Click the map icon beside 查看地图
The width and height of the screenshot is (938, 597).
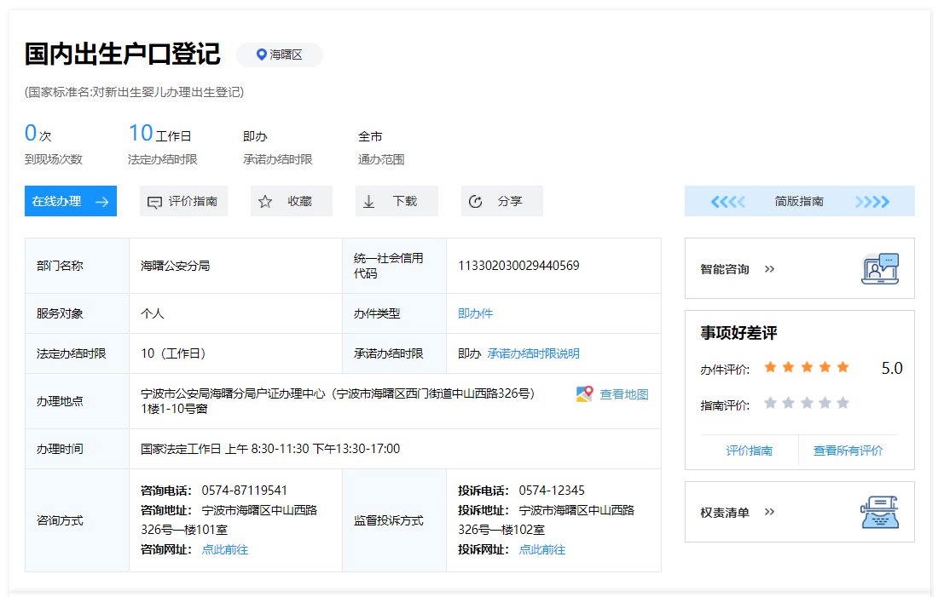click(x=584, y=394)
